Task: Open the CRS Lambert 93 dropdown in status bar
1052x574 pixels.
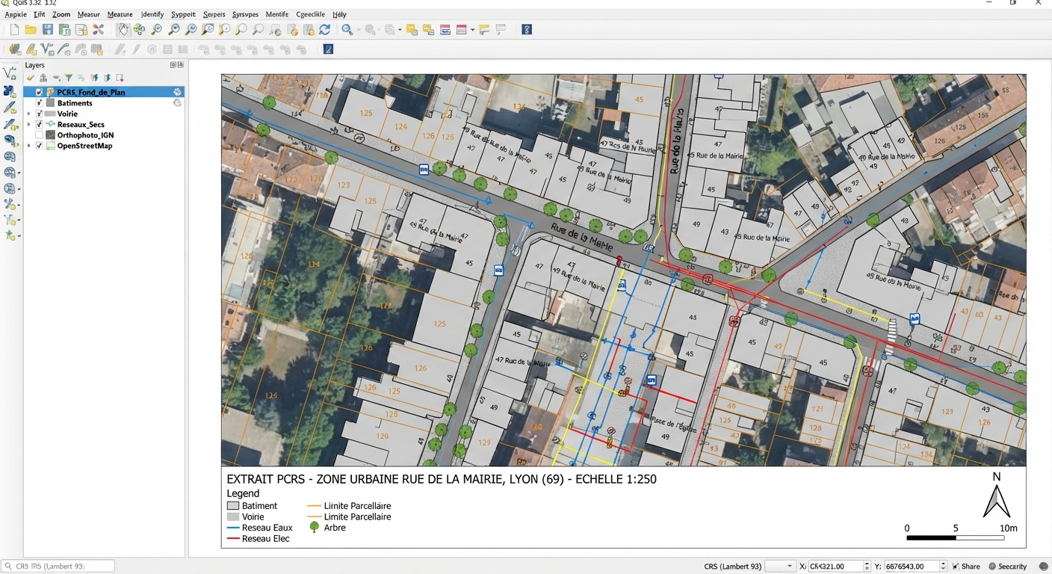Action: tap(781, 567)
